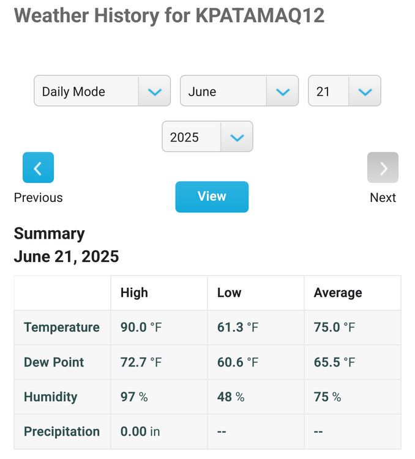This screenshot has height=459, width=415.
Task: Click the day 21 dropdown chevron
Action: point(365,92)
